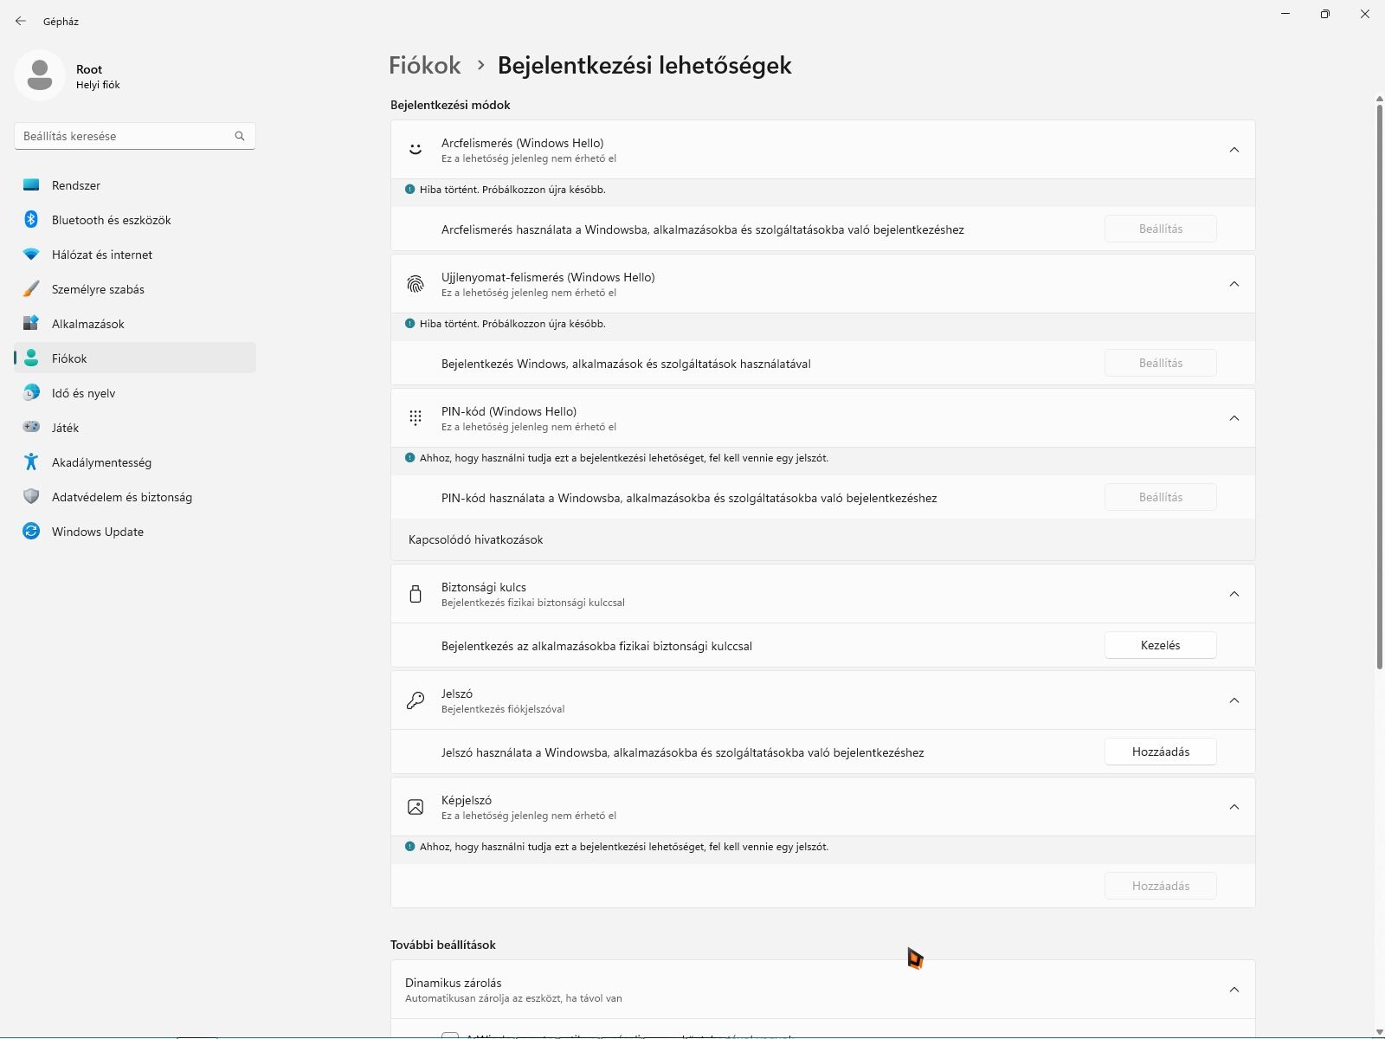Collapse the Jelszó section chevron
1385x1039 pixels.
[x=1234, y=700]
